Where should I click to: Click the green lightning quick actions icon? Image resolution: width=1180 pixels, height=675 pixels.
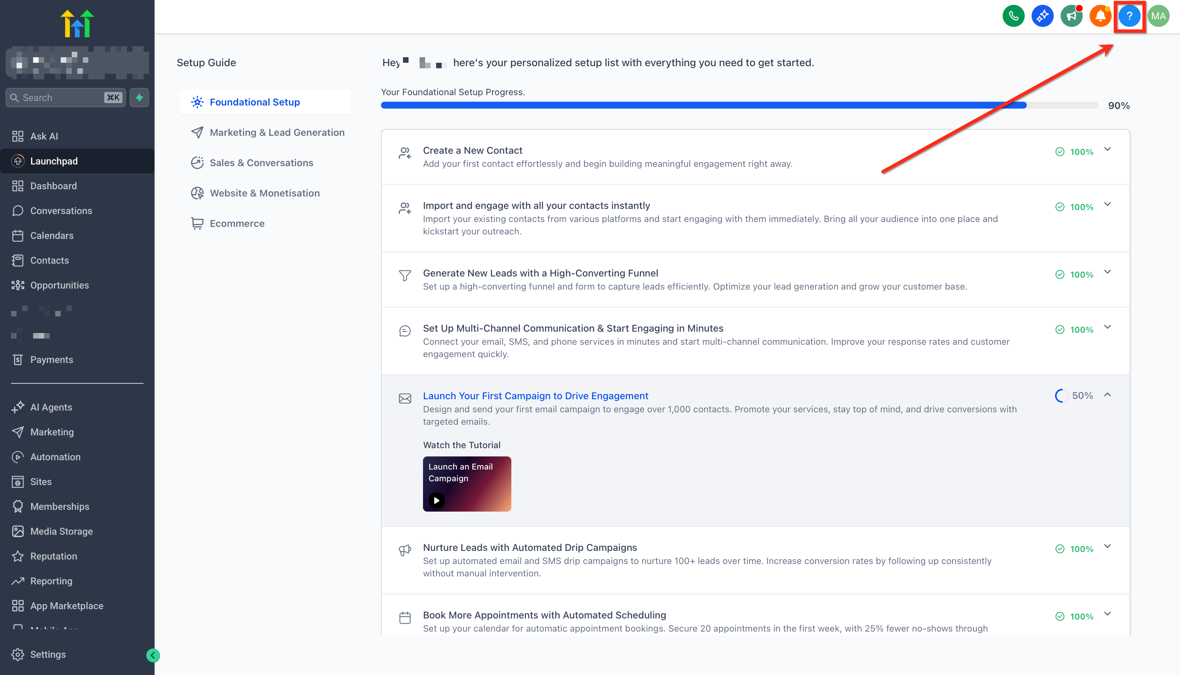pos(139,97)
